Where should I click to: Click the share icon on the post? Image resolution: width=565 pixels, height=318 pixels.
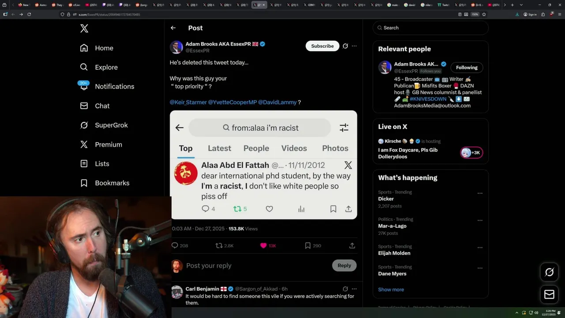[x=352, y=246]
